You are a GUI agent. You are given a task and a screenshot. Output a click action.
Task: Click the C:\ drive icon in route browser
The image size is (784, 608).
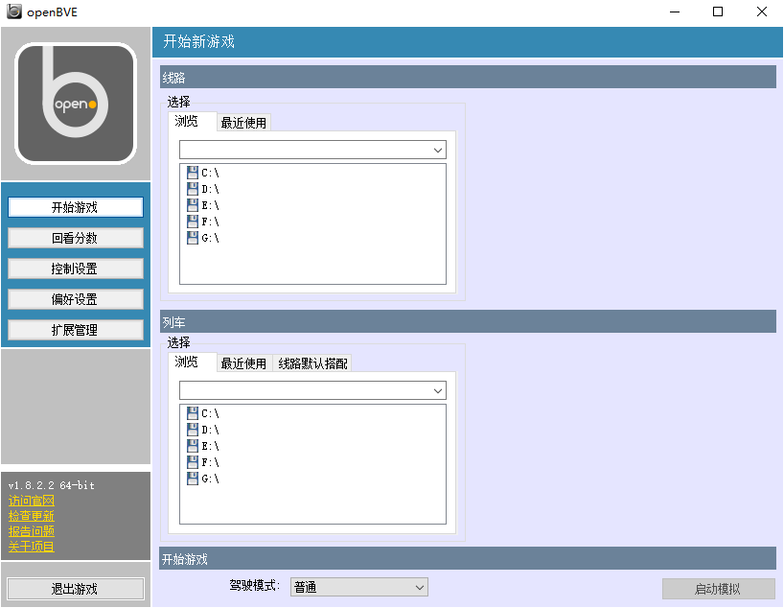(193, 173)
